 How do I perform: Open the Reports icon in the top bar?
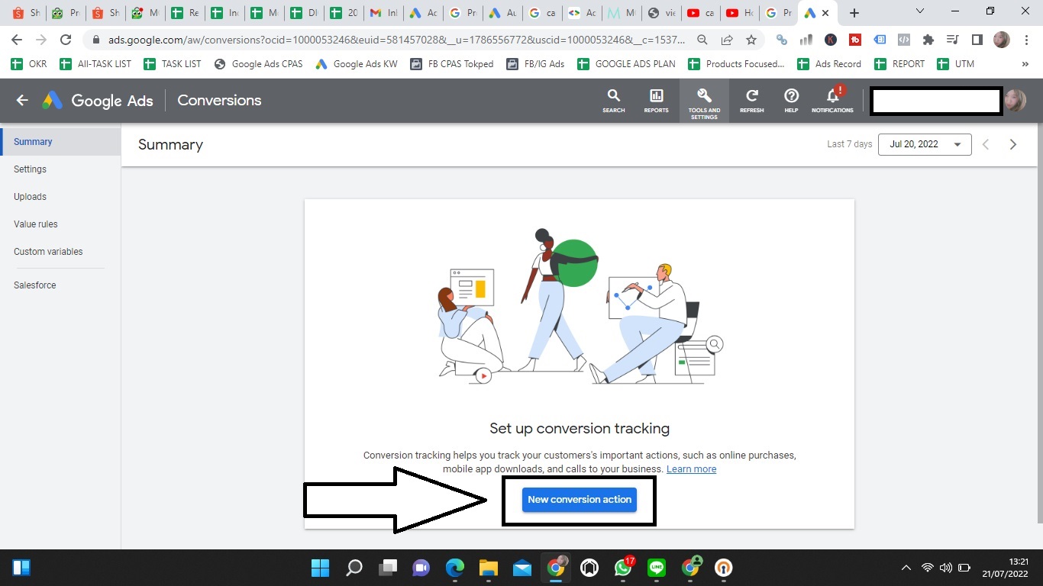[x=655, y=99]
